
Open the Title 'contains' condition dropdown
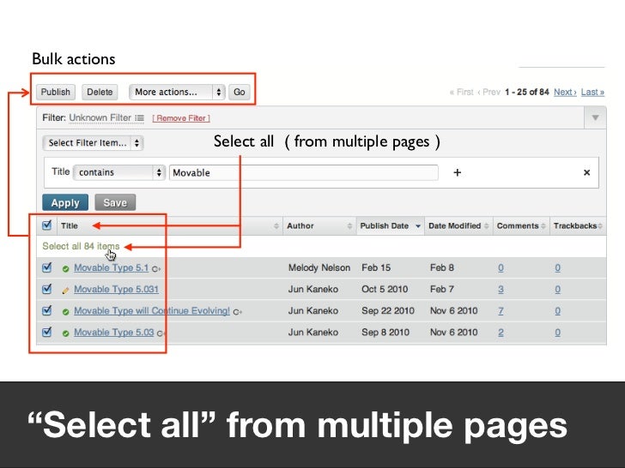(119, 172)
